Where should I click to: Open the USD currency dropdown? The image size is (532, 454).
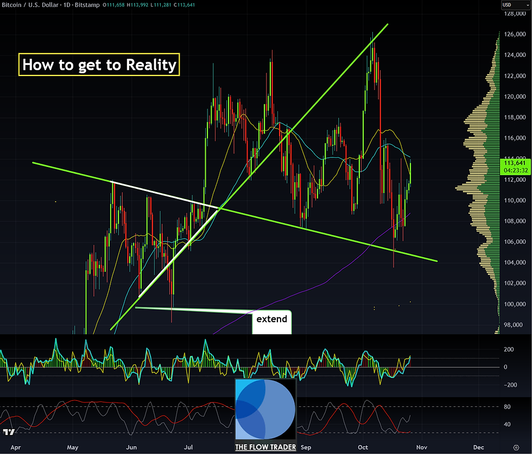coord(516,5)
